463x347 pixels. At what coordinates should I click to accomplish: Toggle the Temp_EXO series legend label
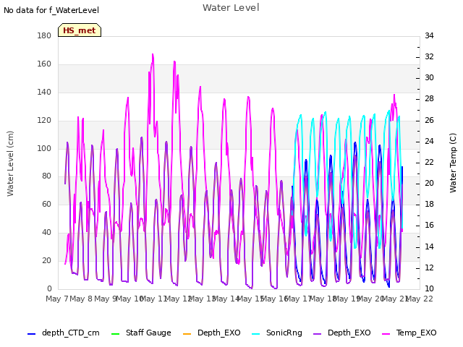pos(417,333)
